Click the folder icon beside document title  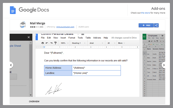point(83,34)
